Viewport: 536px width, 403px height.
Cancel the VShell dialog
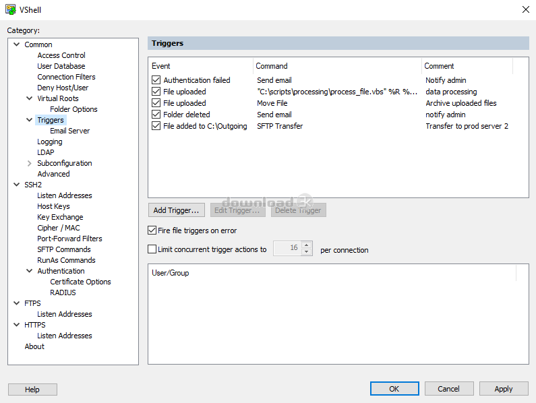(449, 389)
